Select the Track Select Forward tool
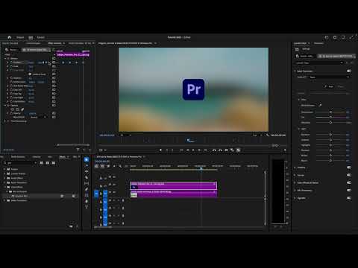358x268 pixels. [x=87, y=165]
